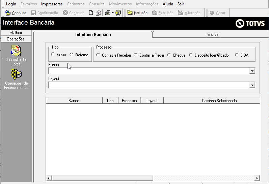The width and height of the screenshot is (269, 184).
Task: Click the document export icon beside the printer
Action: 98,13
